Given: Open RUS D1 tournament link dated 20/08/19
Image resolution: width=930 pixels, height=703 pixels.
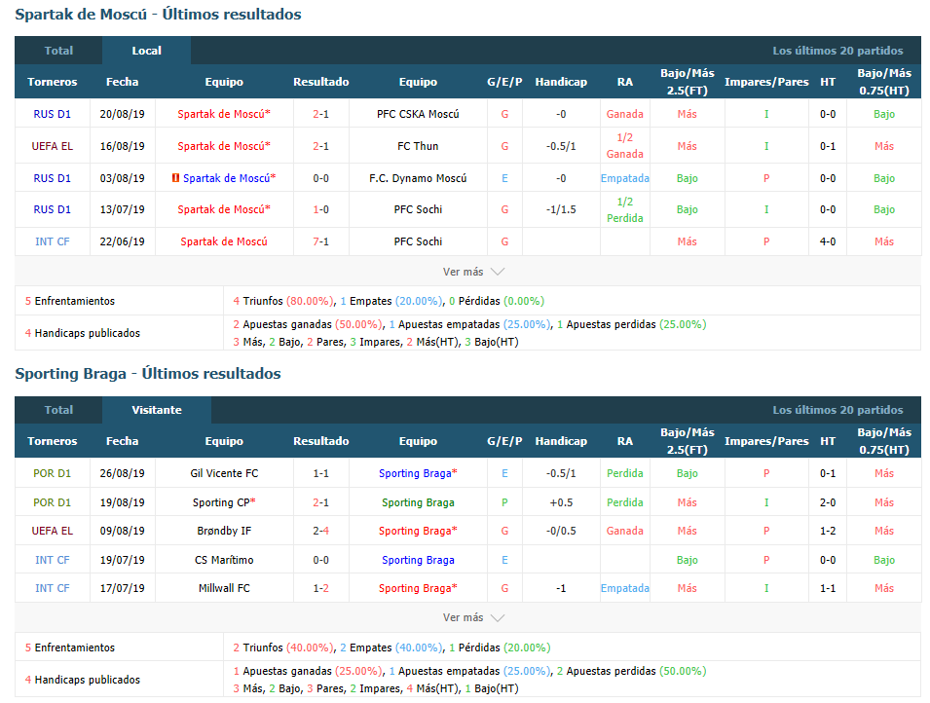Looking at the screenshot, I should (x=53, y=114).
